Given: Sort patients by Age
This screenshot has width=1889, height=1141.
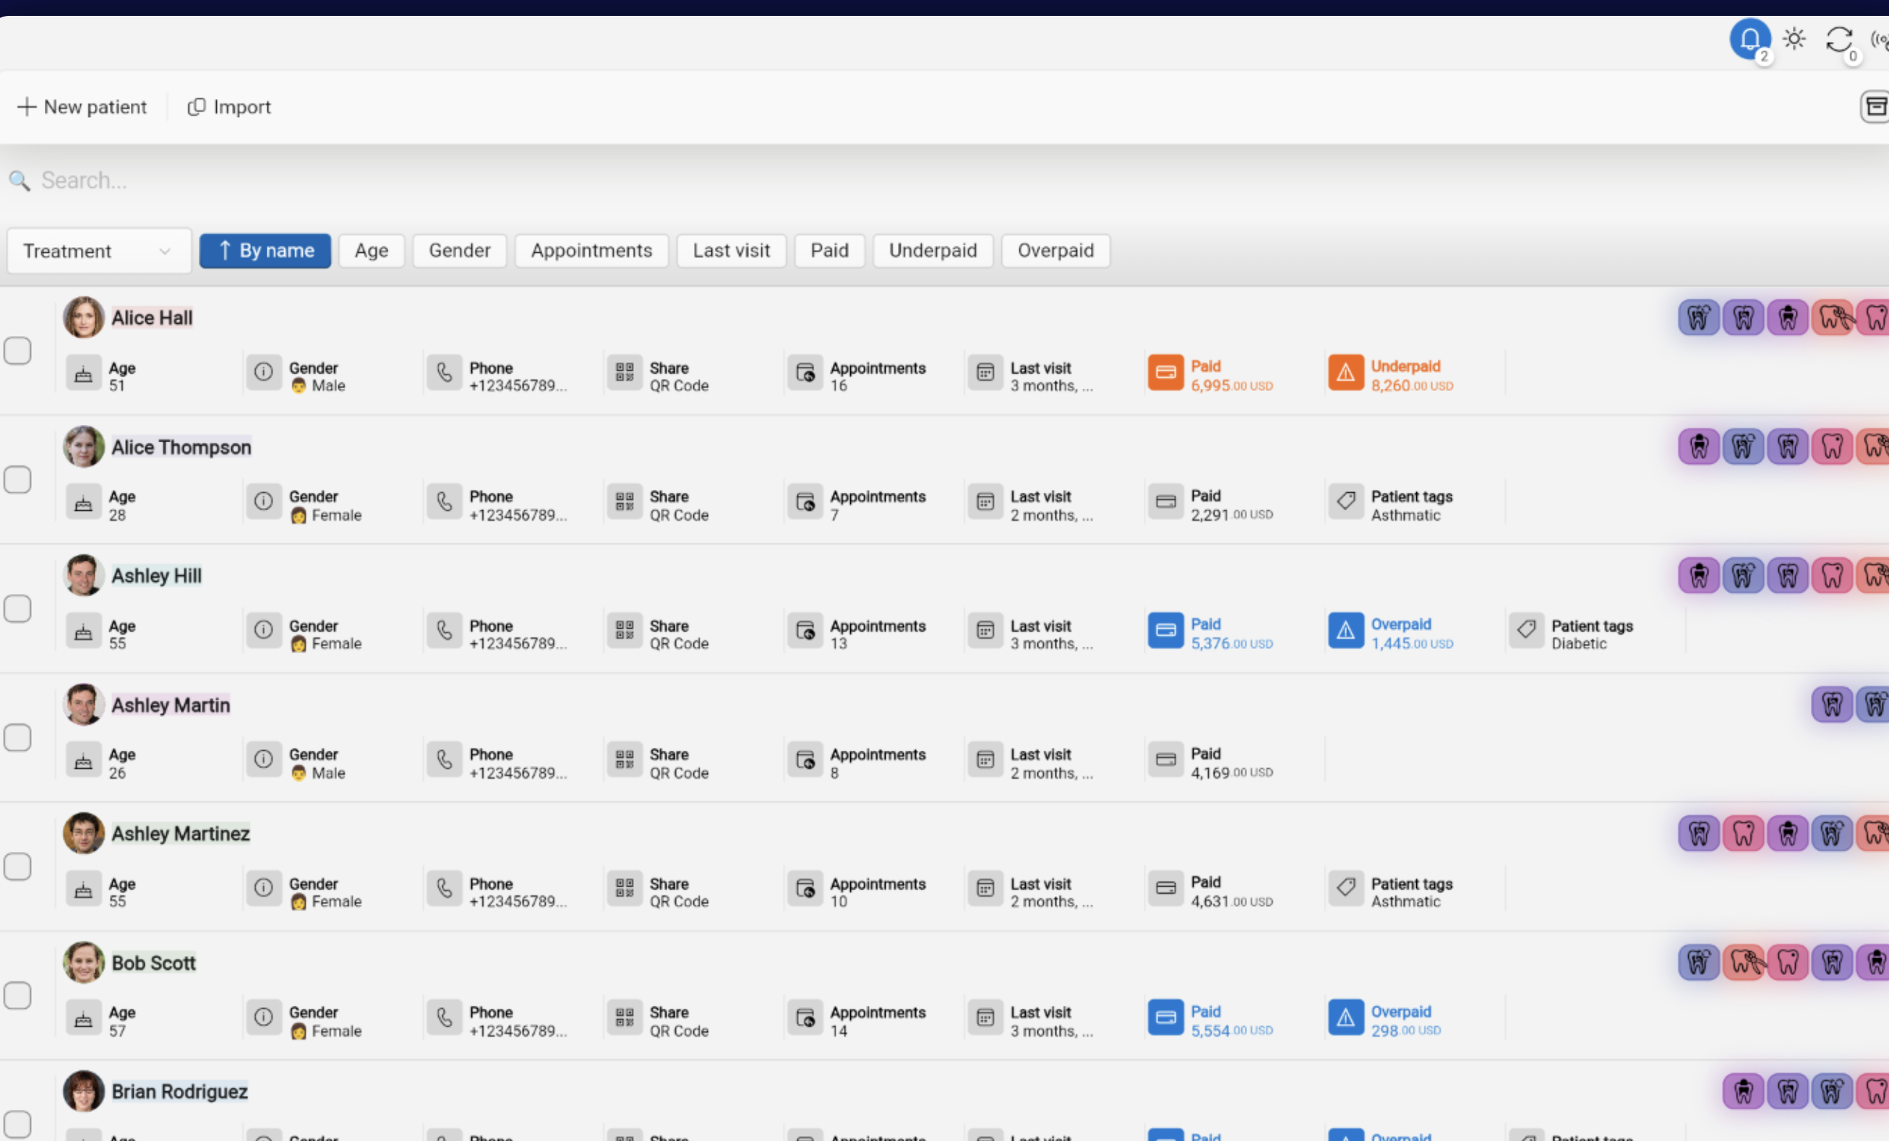Looking at the screenshot, I should [x=372, y=251].
